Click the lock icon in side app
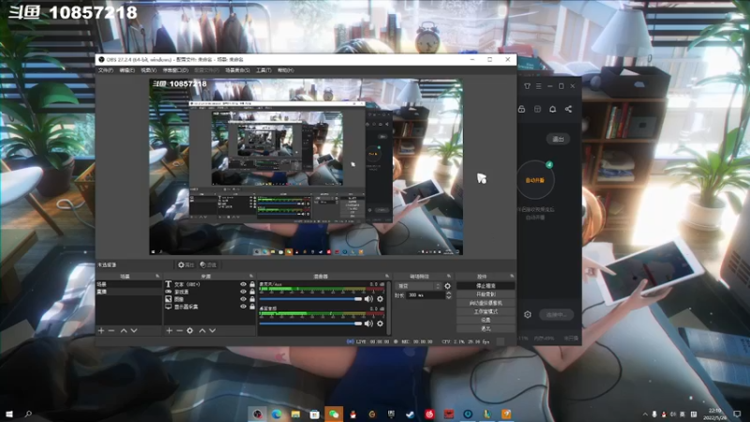750x422 pixels. coord(522,109)
